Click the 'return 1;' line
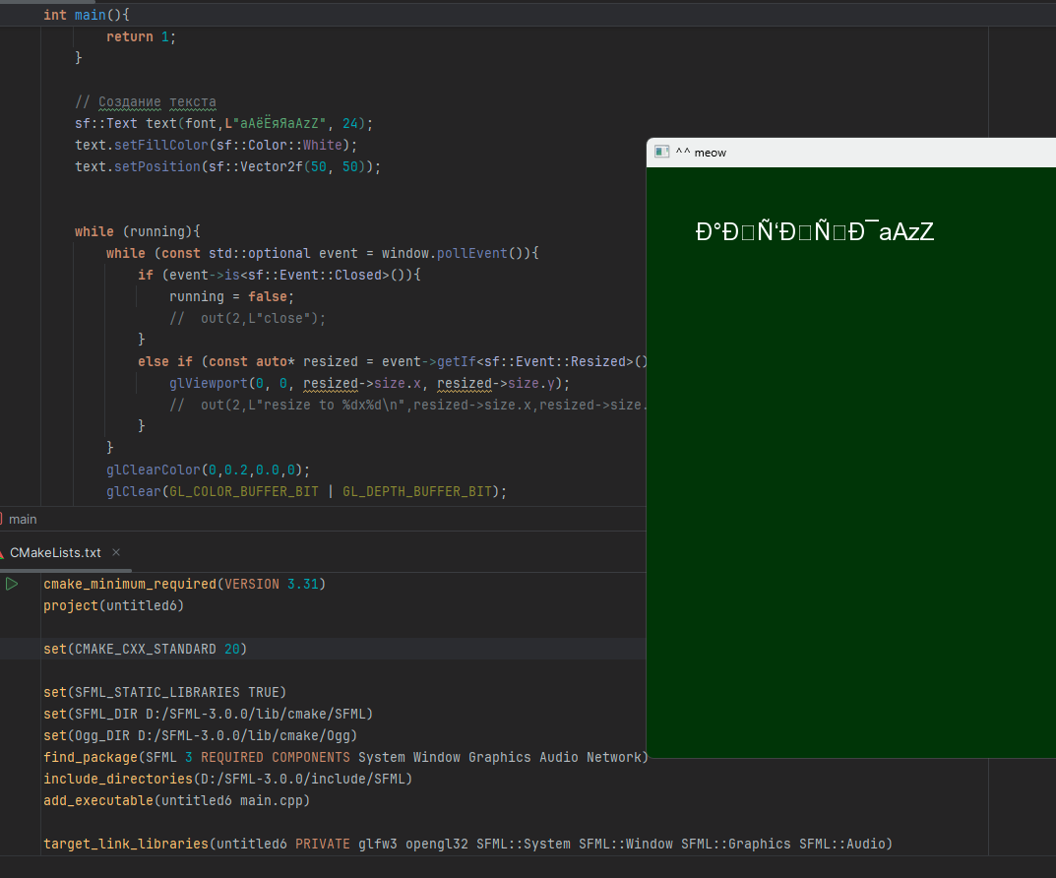The image size is (1056, 878). tap(141, 37)
